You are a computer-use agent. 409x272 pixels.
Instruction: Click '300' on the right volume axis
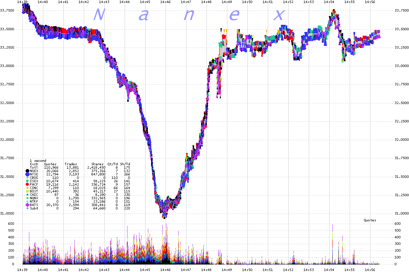tap(398, 244)
